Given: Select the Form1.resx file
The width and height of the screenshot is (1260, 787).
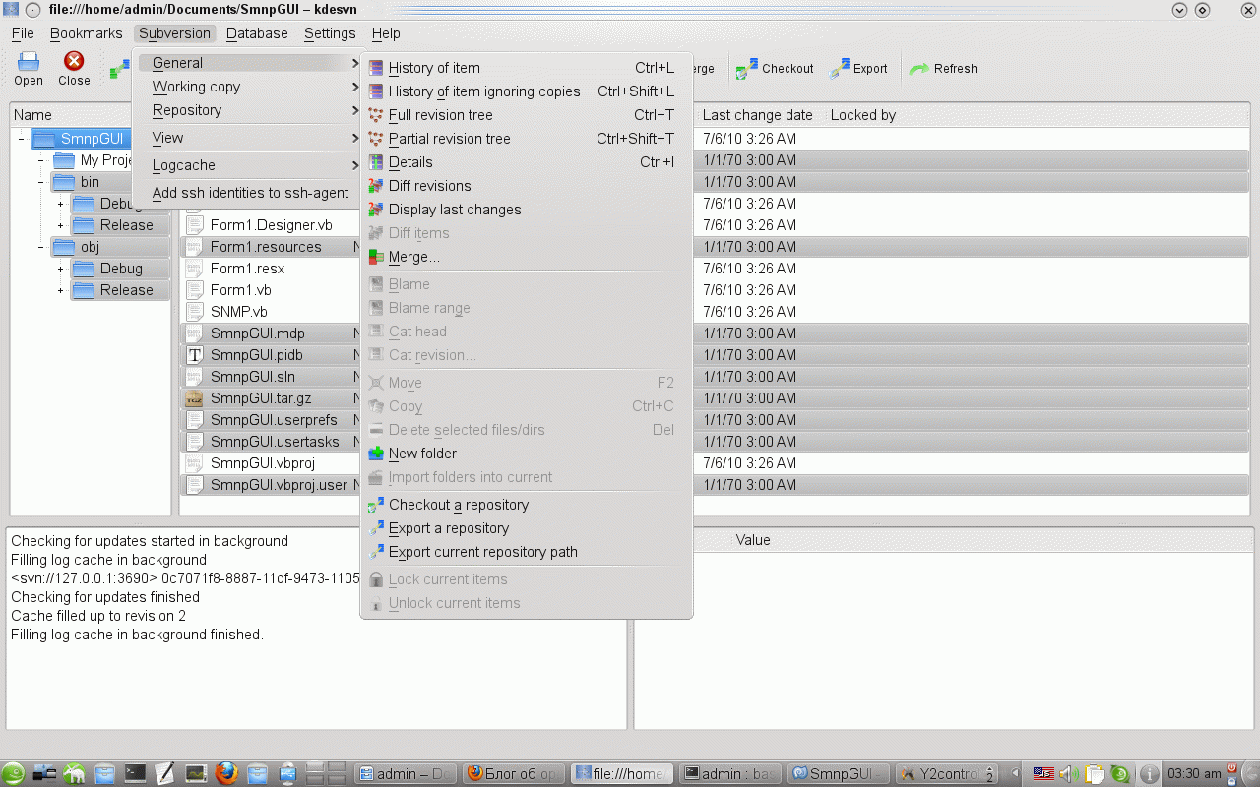Looking at the screenshot, I should click(248, 269).
